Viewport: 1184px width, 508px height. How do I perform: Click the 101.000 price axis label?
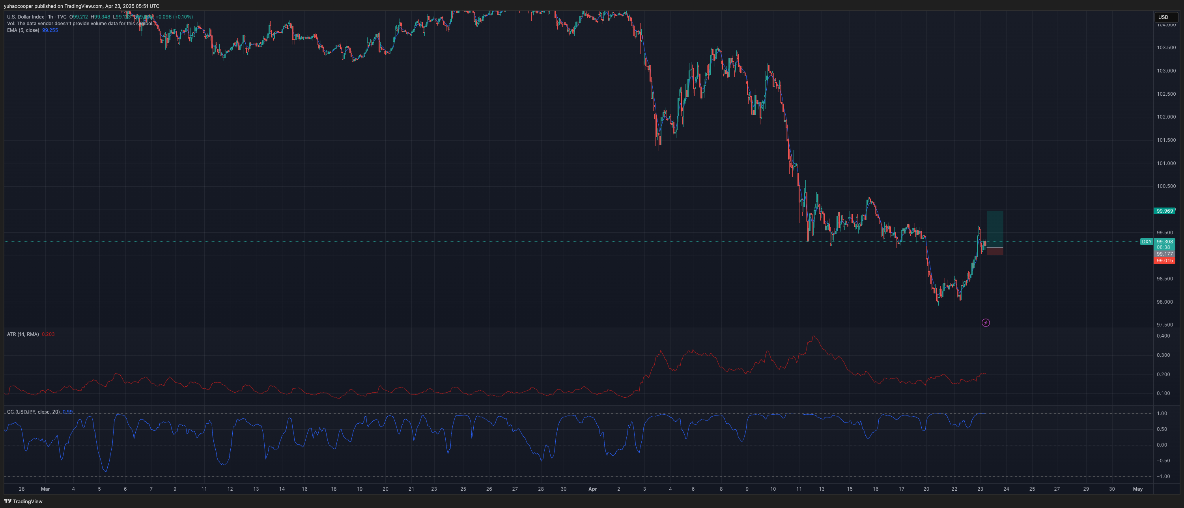(1166, 163)
